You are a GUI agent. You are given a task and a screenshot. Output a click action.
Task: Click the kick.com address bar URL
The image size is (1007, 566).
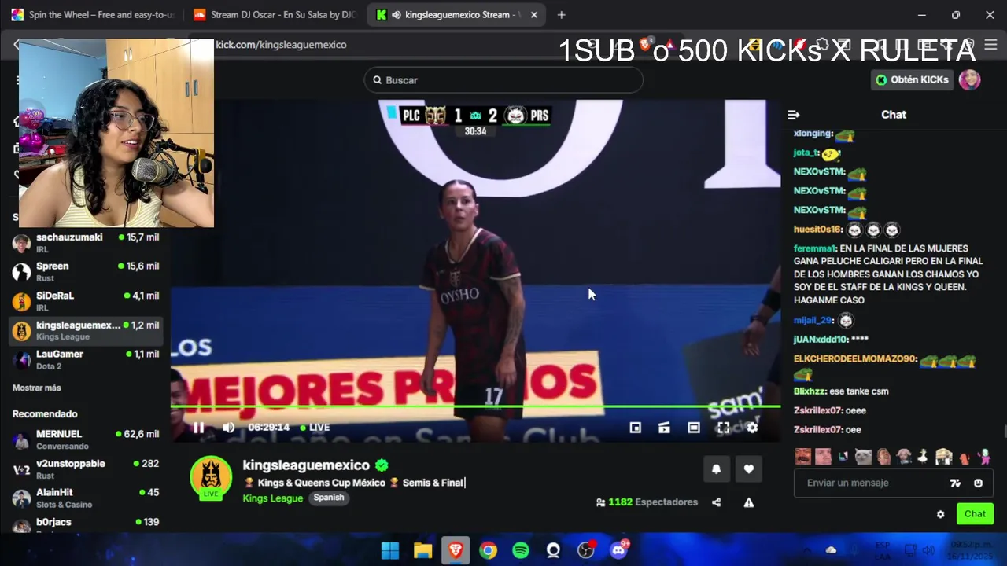(x=281, y=45)
